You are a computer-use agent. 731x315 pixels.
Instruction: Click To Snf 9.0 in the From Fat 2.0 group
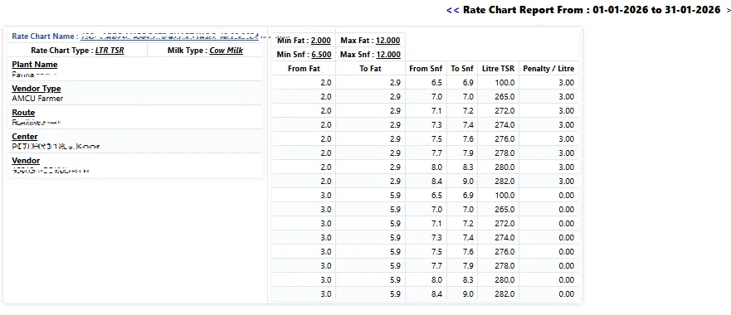(469, 182)
